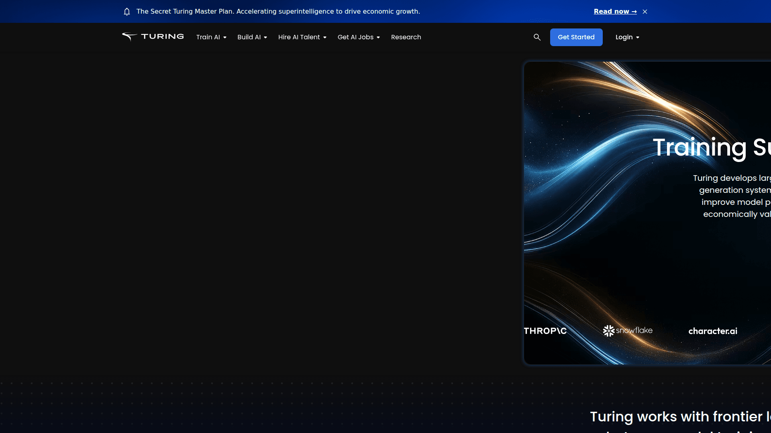771x433 pixels.
Task: Select the Train AI navigation item
Action: [208, 37]
